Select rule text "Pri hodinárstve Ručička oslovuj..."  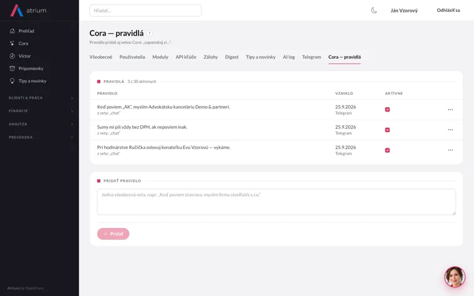pyautogui.click(x=163, y=147)
